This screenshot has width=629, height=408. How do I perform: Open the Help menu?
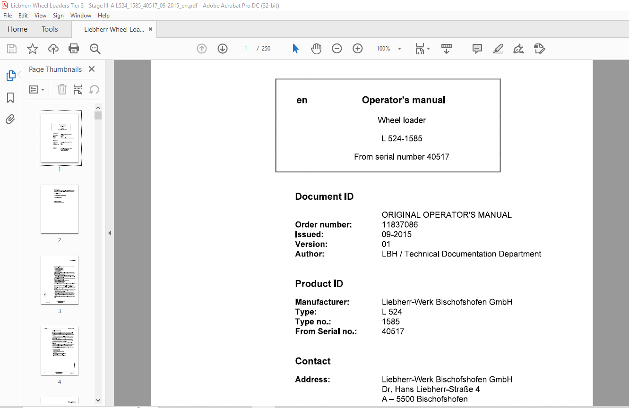103,16
